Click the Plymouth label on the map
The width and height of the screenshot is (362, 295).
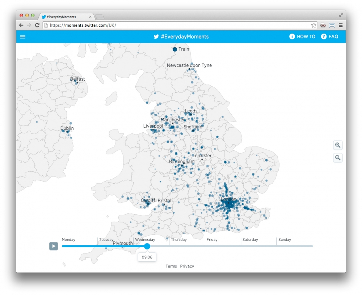(123, 243)
